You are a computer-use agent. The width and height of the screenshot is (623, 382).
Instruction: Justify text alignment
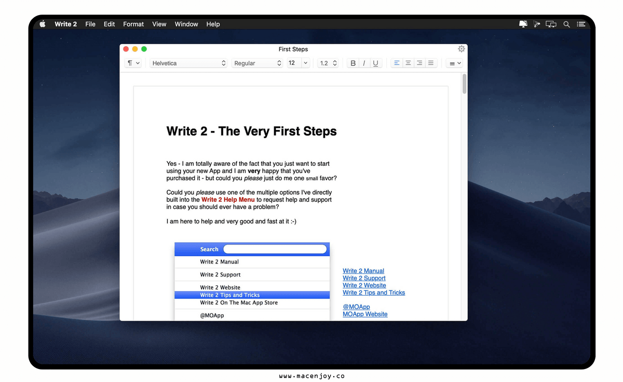point(431,63)
